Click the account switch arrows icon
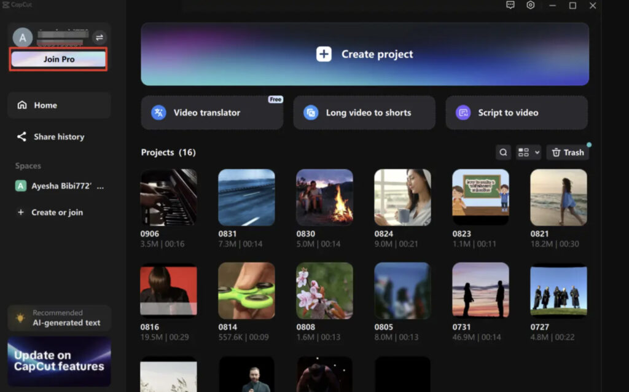 [x=100, y=37]
